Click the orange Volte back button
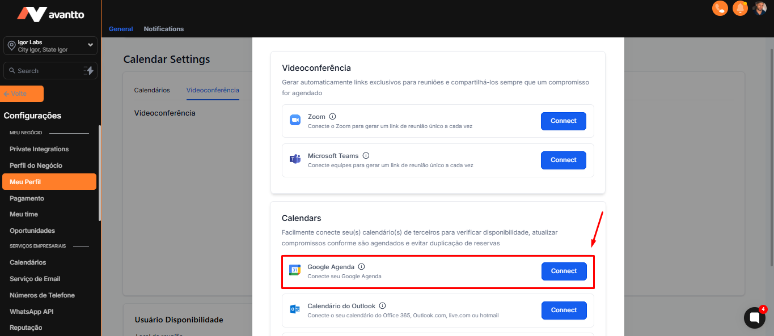 pyautogui.click(x=23, y=94)
